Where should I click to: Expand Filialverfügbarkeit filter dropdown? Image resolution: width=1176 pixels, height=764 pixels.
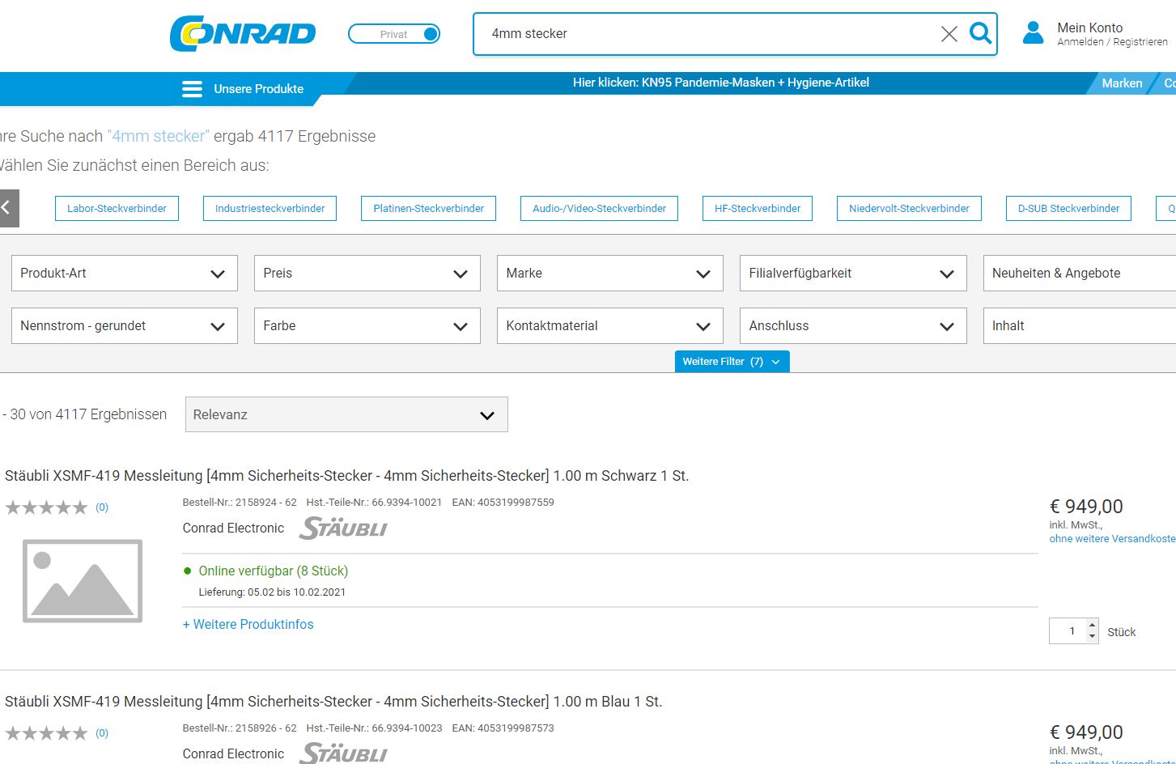pyautogui.click(x=853, y=274)
